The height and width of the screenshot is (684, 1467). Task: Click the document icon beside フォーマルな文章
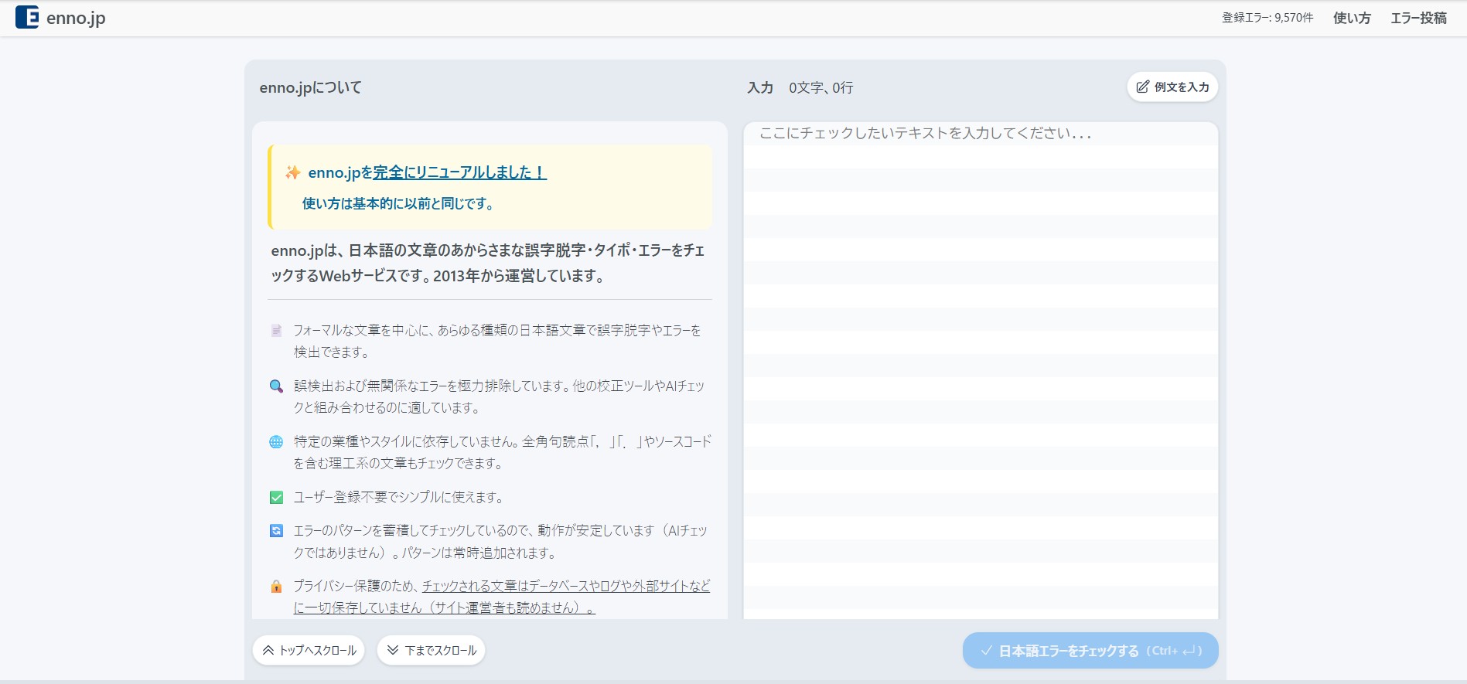click(x=276, y=331)
